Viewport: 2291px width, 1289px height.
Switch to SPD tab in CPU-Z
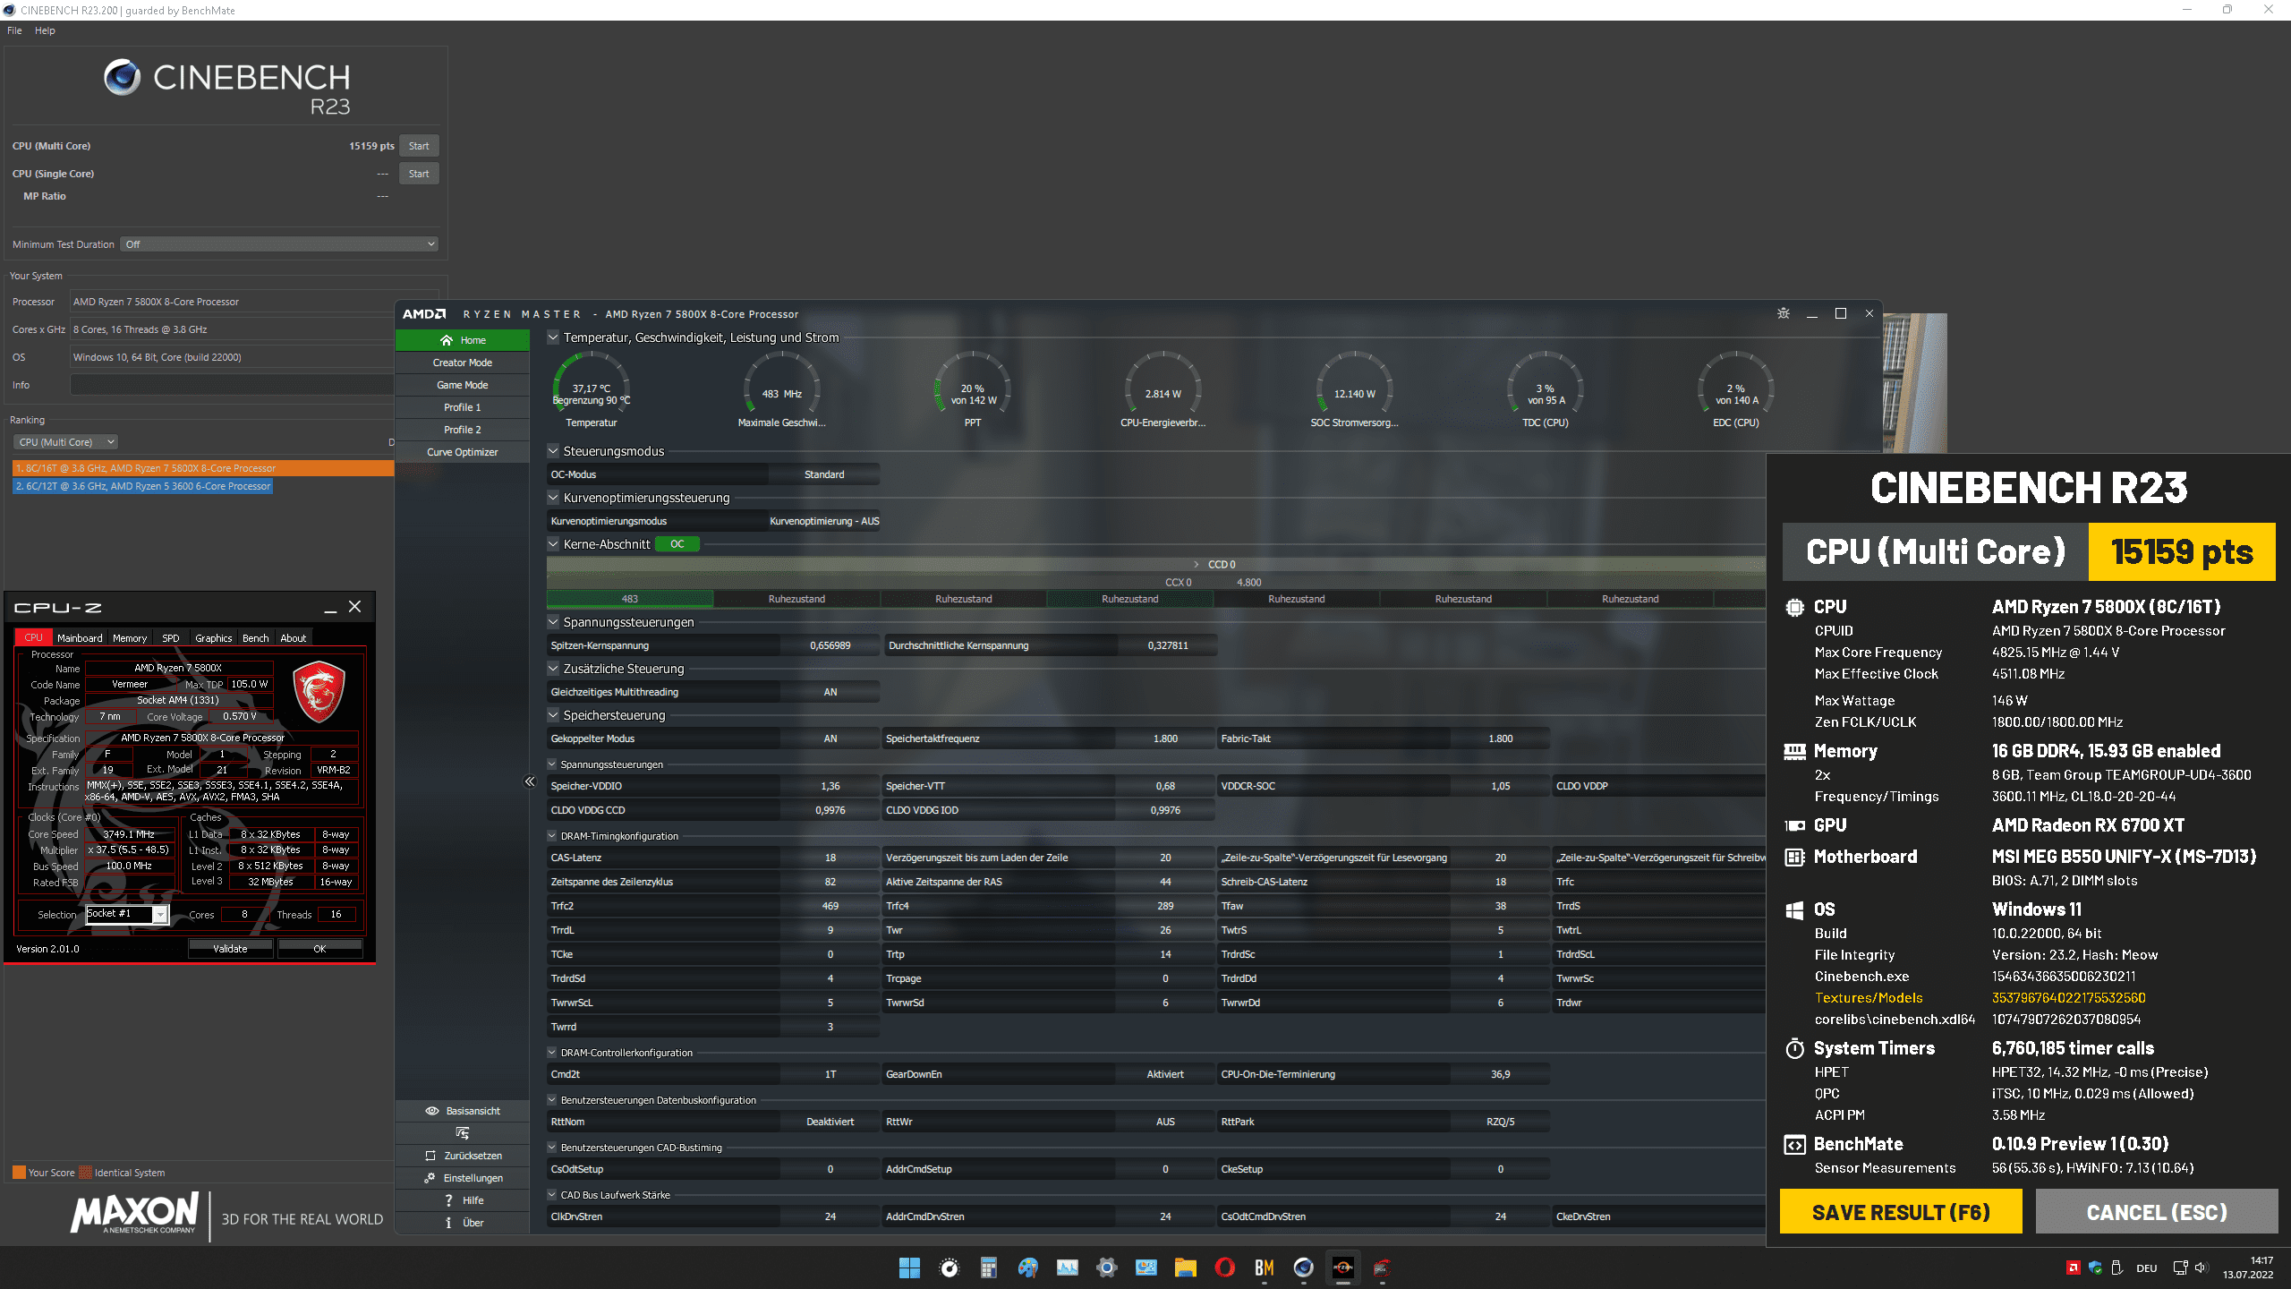pyautogui.click(x=171, y=638)
